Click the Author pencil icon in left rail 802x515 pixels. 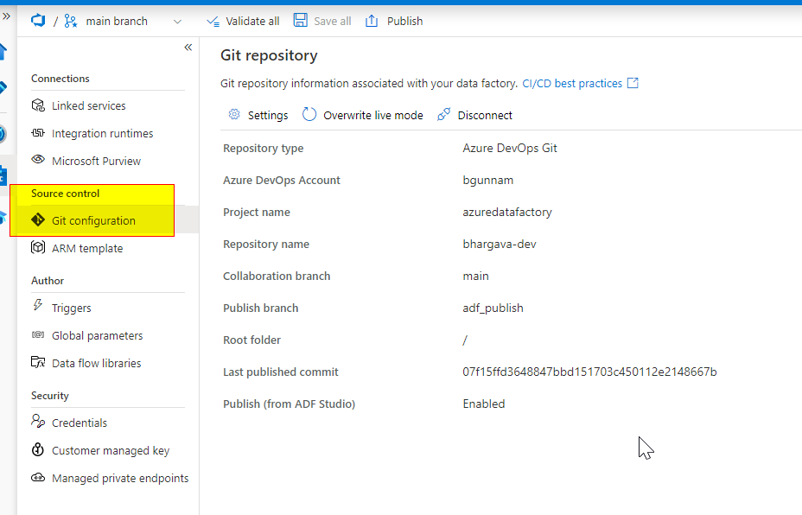click(x=3, y=87)
